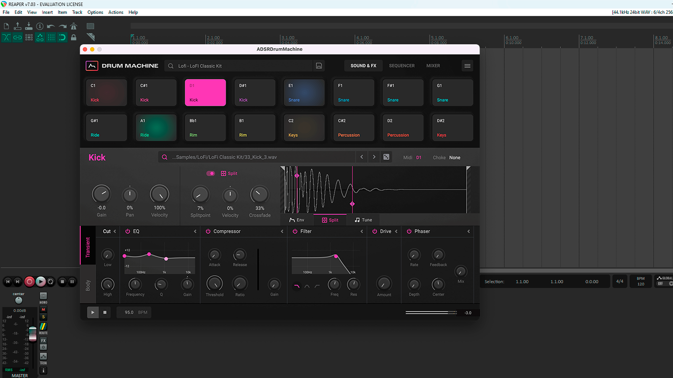Click the dashed selection rectangle icon

click(91, 26)
